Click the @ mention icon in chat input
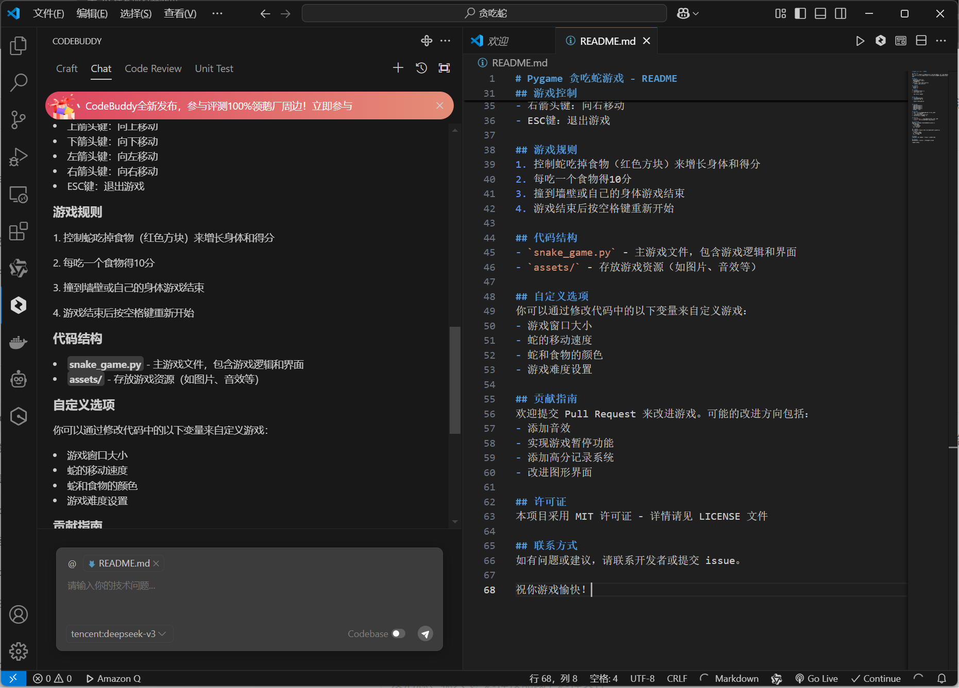 pyautogui.click(x=72, y=564)
